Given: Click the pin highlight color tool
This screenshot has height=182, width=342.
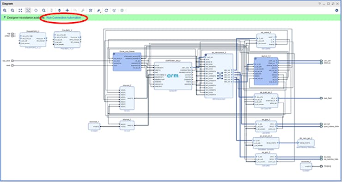Looking at the screenshot, I should (98, 11).
